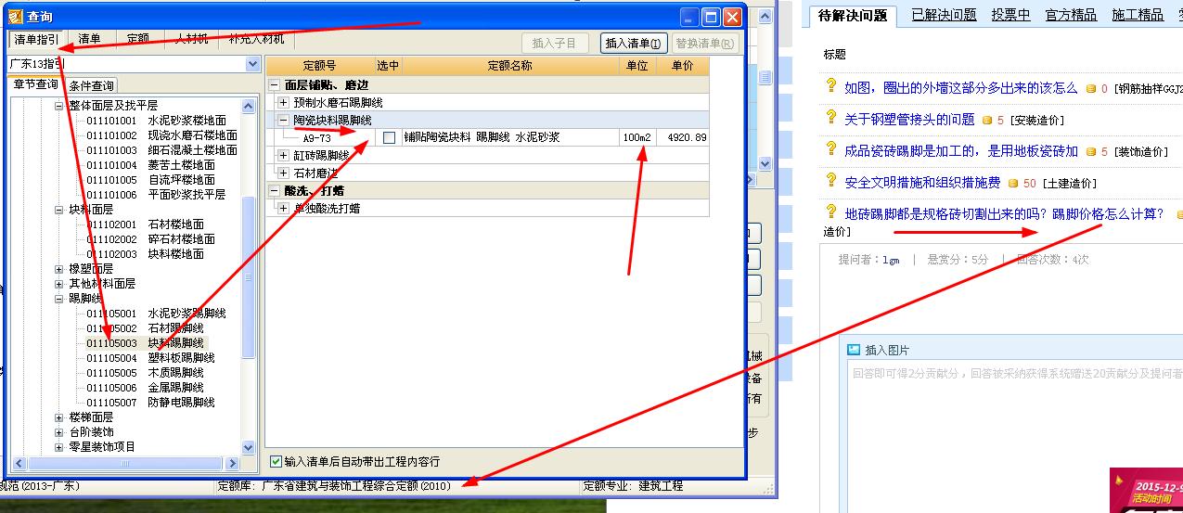The image size is (1183, 513).
Task: Click the coin icon in the 如图,圈出的外墙 row
Action: coord(1091,89)
